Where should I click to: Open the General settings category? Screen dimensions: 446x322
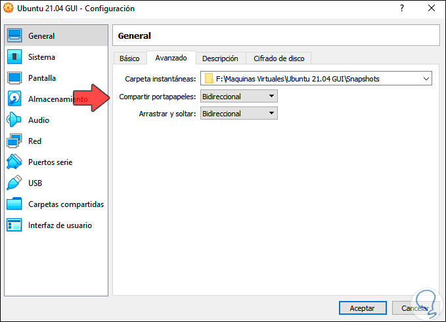[56, 35]
